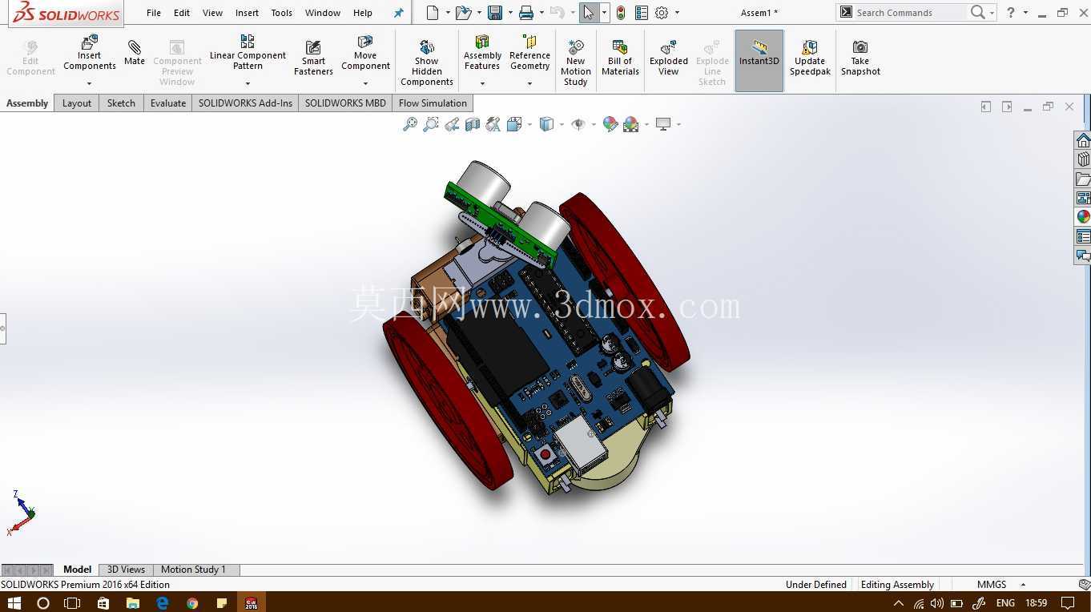
Task: Switch to the Evaluate tab
Action: coord(168,103)
